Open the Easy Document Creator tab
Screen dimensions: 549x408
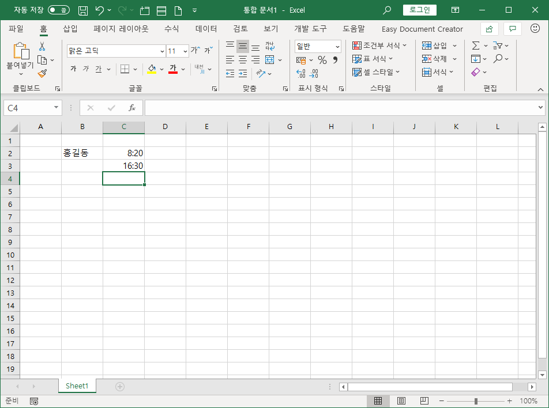pos(422,29)
